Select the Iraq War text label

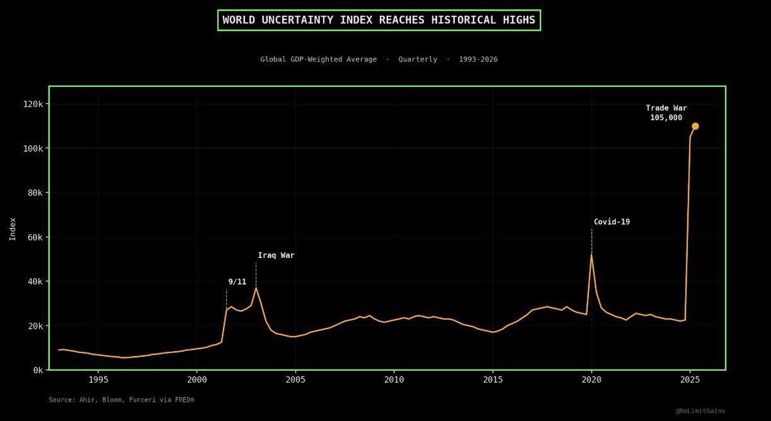(276, 255)
